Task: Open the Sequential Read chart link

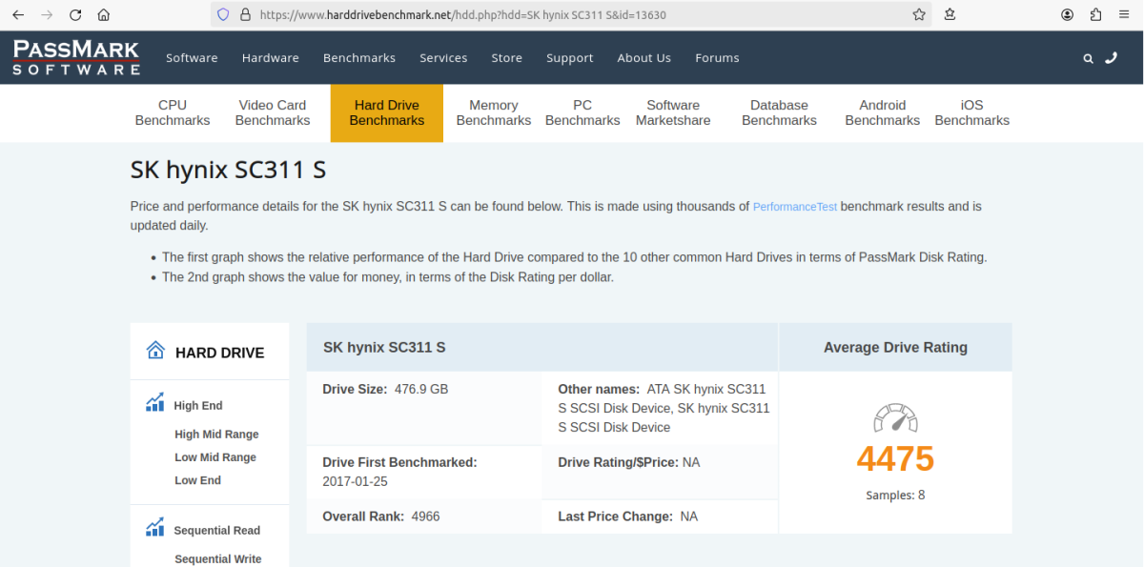Action: point(217,531)
